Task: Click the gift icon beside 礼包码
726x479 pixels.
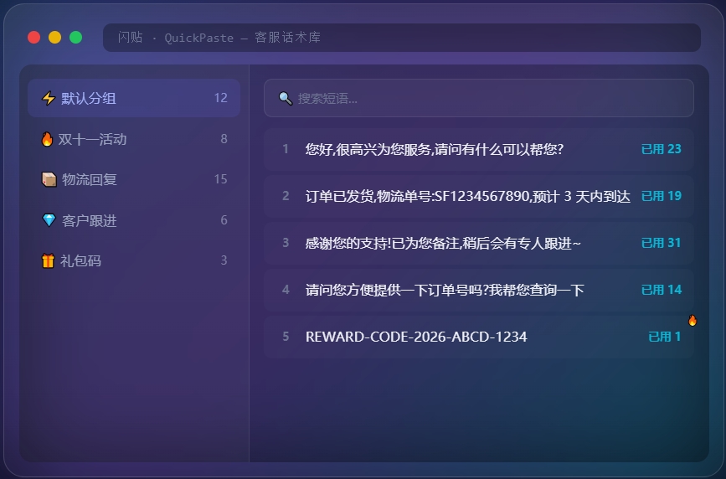Action: pos(49,260)
